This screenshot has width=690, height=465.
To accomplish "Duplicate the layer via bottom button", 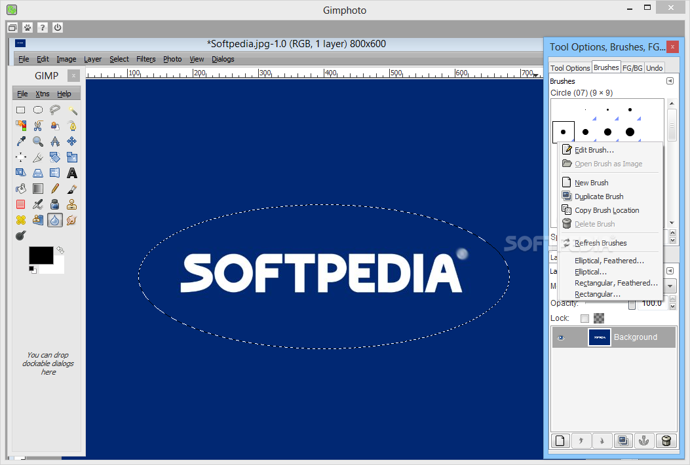I will 623,440.
